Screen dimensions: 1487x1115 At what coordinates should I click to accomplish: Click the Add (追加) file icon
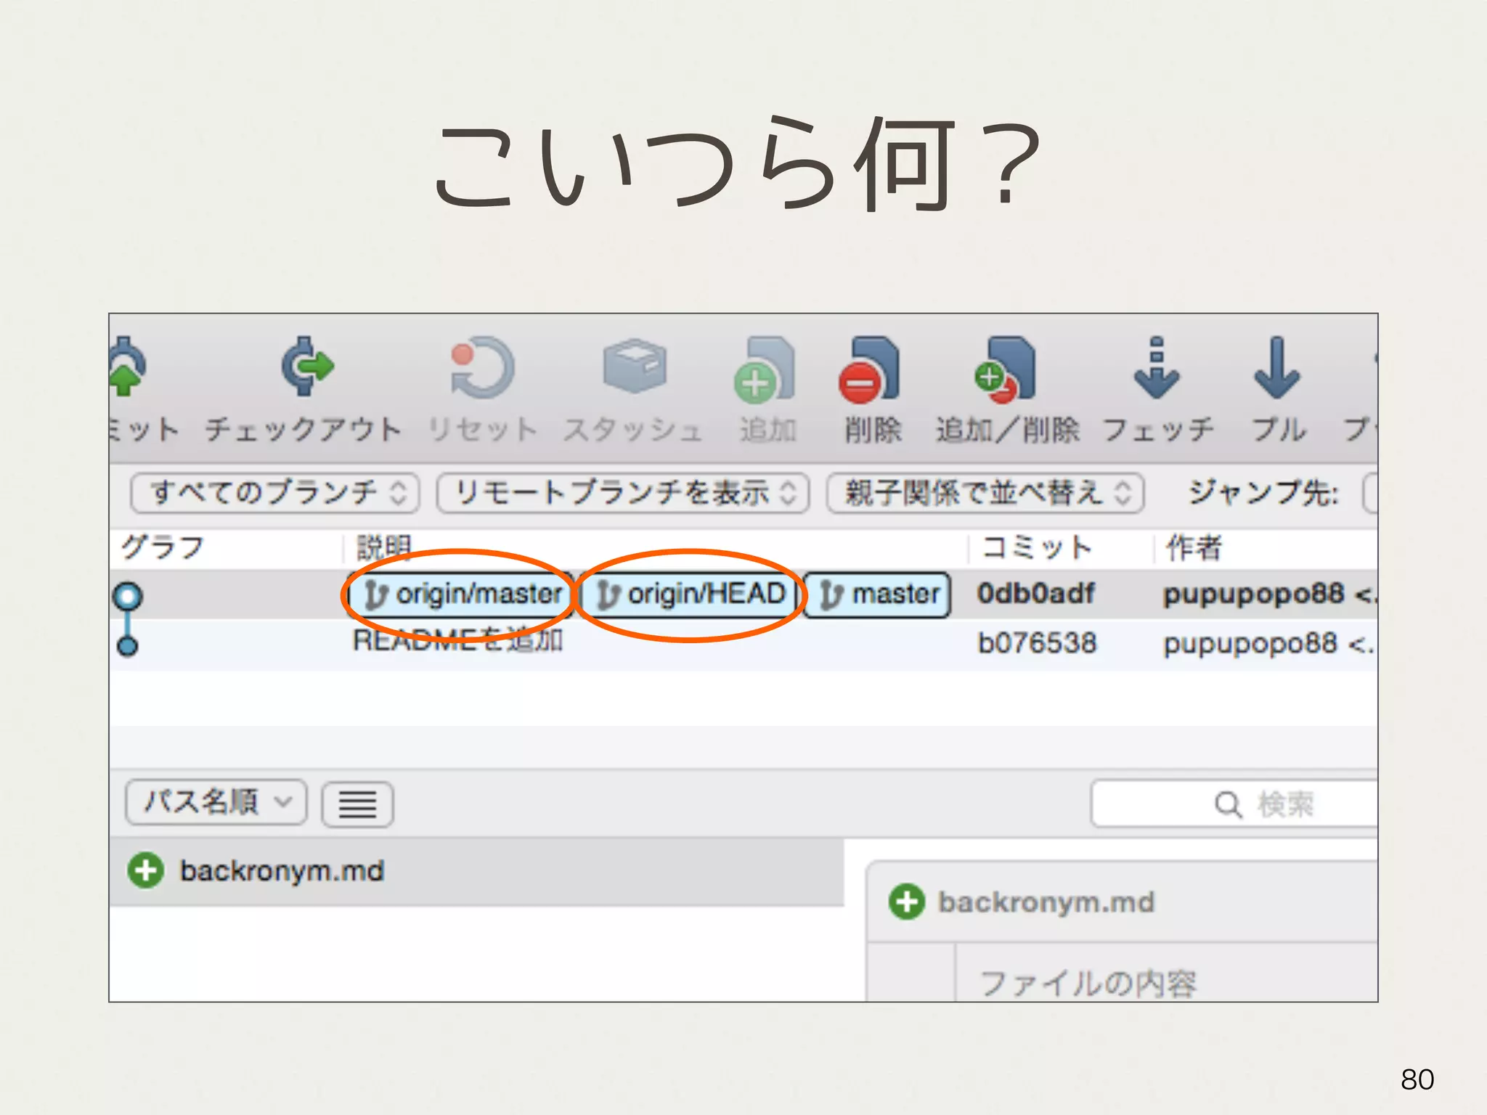765,370
